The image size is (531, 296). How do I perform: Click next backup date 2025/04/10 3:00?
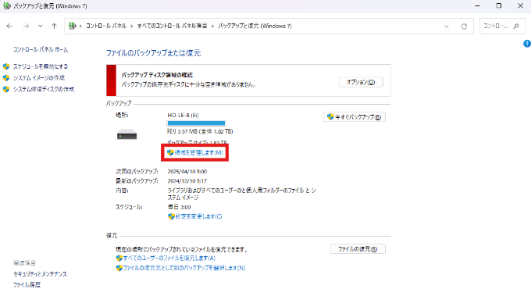click(x=187, y=171)
